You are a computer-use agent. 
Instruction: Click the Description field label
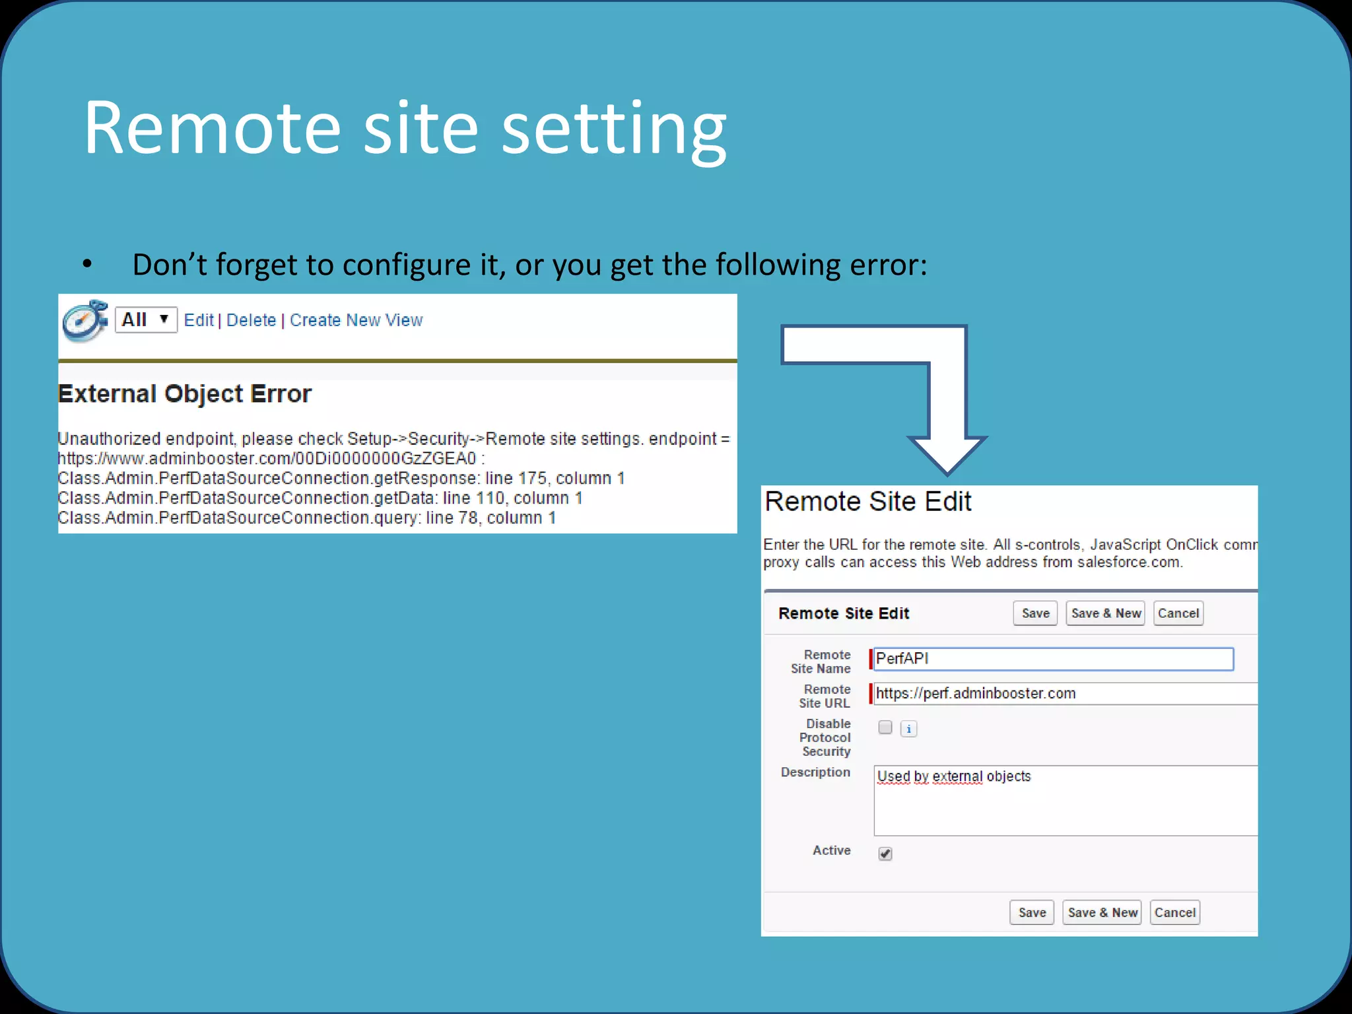coord(815,772)
